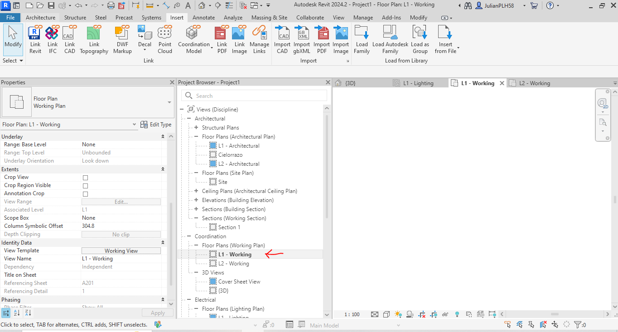618x332 pixels.
Task: Select the Link Revit tool
Action: tap(35, 40)
